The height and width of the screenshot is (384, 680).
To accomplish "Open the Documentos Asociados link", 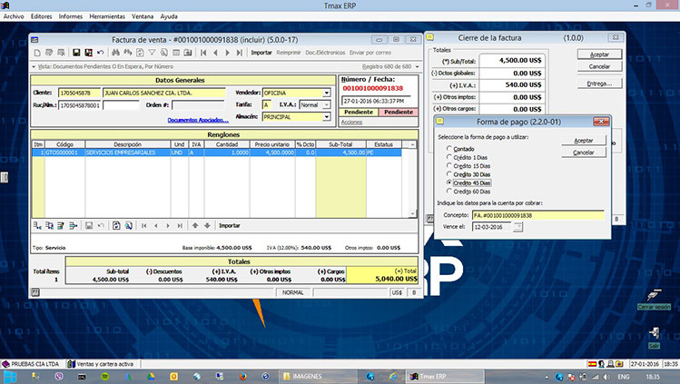I will coord(197,120).
